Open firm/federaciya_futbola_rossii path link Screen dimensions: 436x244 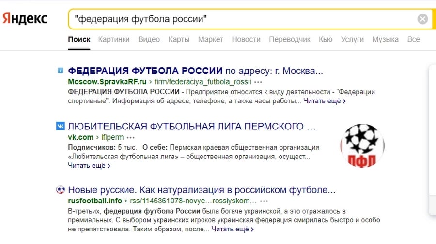pos(202,82)
